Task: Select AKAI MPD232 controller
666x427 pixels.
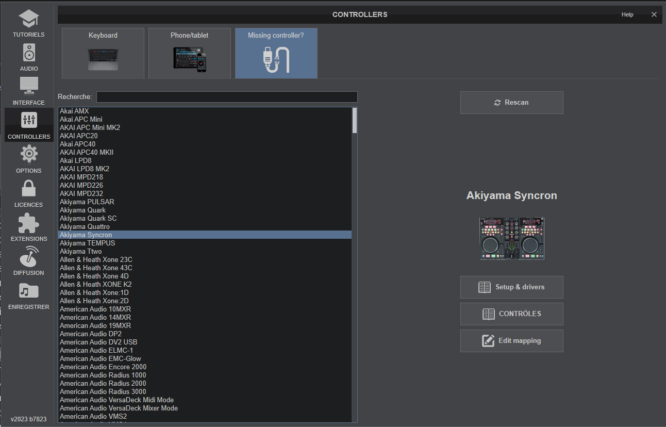Action: point(205,193)
